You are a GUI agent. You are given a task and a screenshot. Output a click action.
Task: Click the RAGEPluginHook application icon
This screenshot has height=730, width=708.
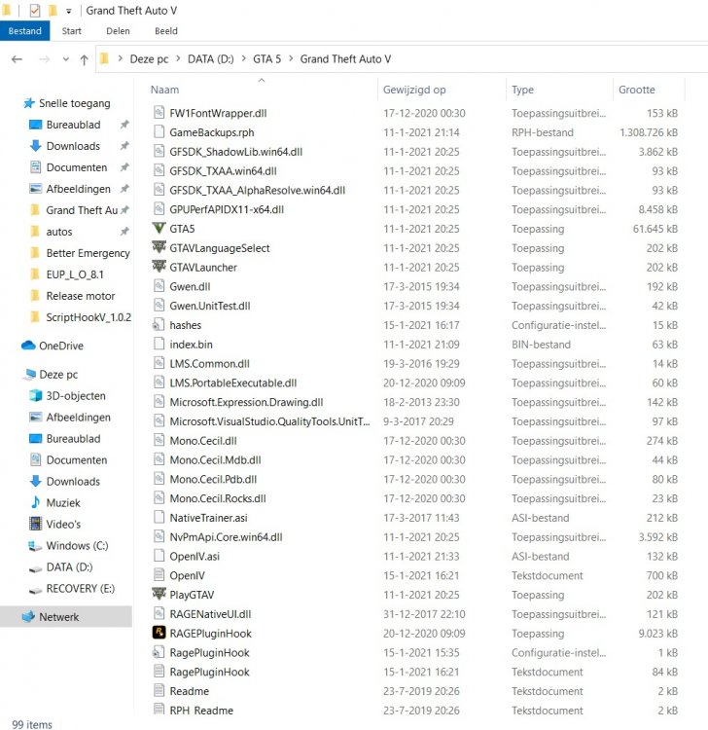point(159,634)
